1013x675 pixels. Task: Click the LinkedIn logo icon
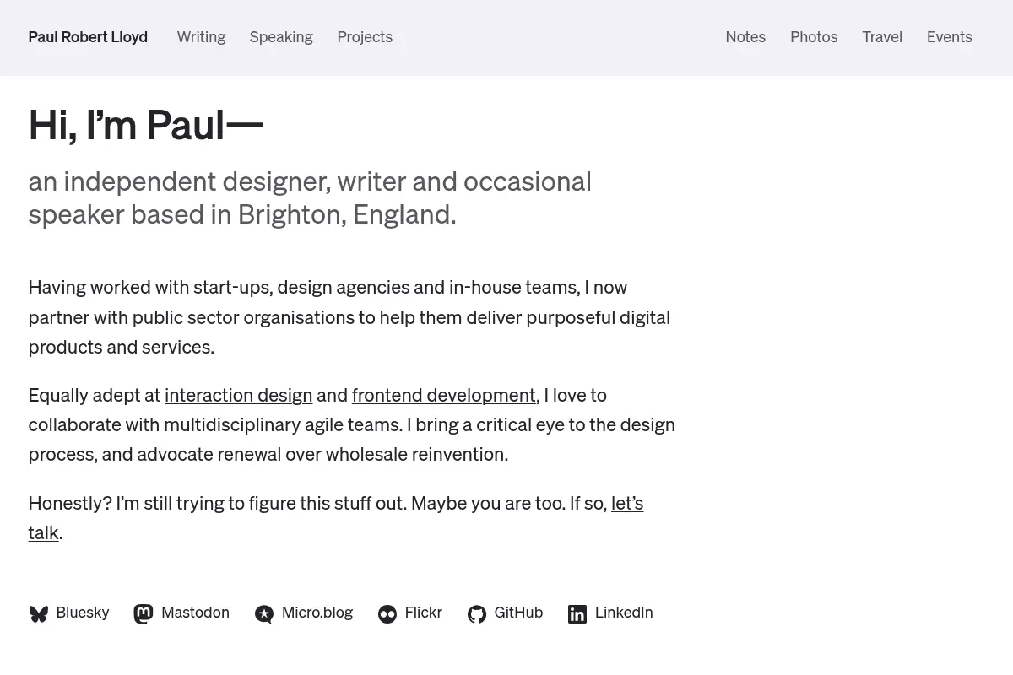pos(577,614)
